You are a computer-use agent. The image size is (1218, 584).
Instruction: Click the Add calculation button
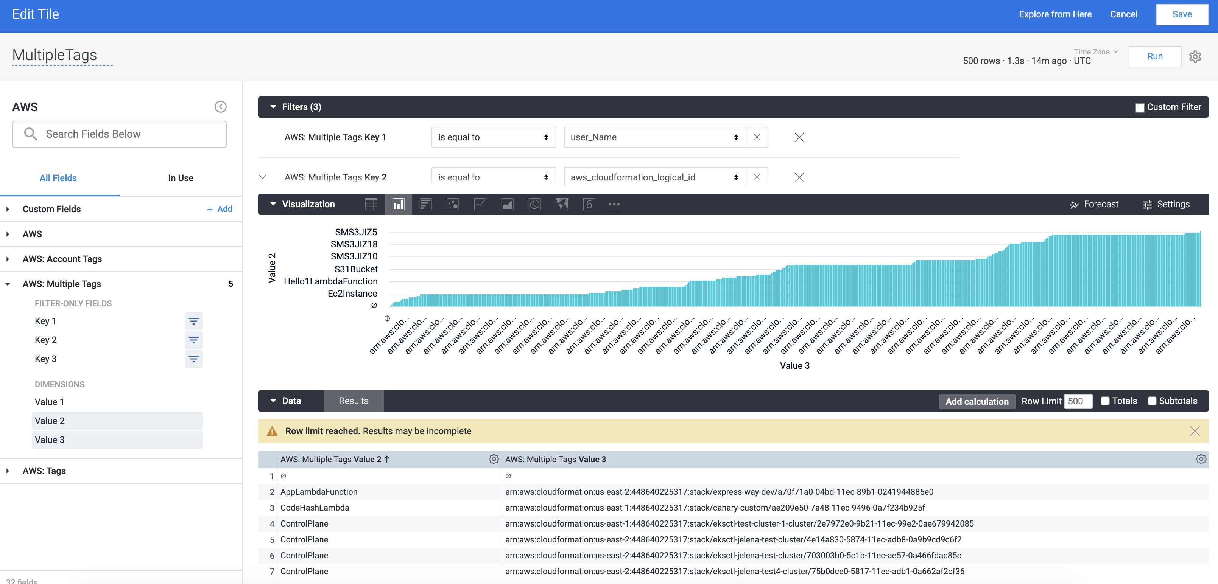977,402
